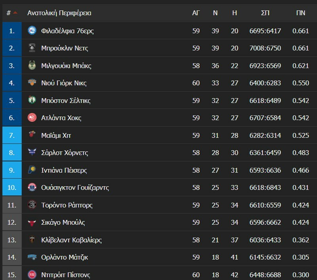Sort table by the ΣΠ column
The image size is (317, 280).
tap(265, 13)
